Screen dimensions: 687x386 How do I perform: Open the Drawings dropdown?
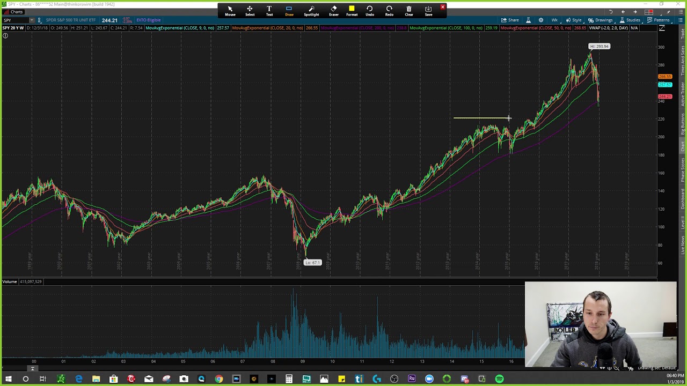pyautogui.click(x=600, y=20)
